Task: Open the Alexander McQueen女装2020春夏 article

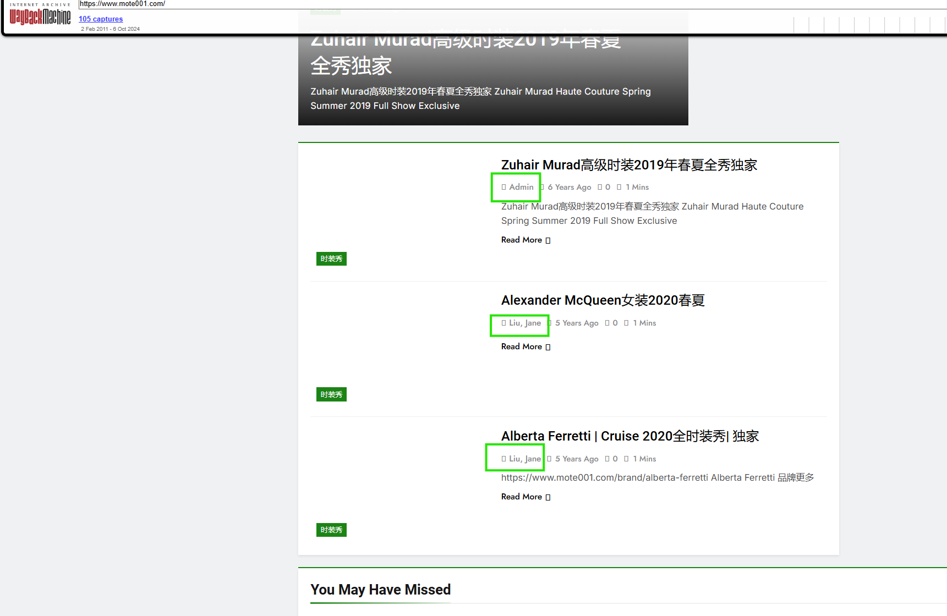Action: 603,300
